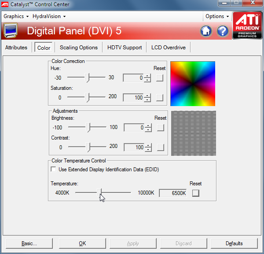Screen dimensions: 264x254
Task: Restore settings with the Defaults button
Action: [234, 243]
